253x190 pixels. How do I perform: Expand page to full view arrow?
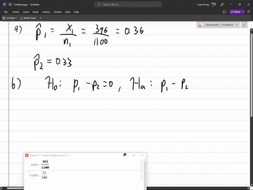(244, 25)
